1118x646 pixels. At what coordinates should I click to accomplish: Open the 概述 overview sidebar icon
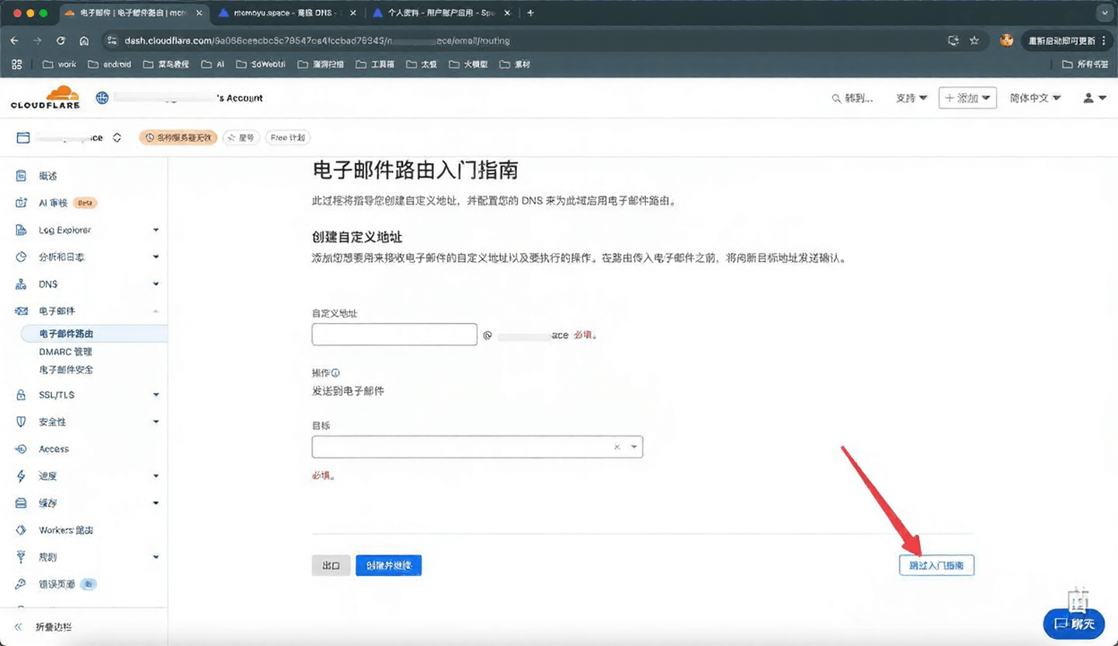point(22,176)
